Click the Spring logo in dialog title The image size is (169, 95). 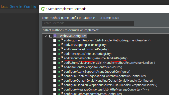(x=43, y=9)
